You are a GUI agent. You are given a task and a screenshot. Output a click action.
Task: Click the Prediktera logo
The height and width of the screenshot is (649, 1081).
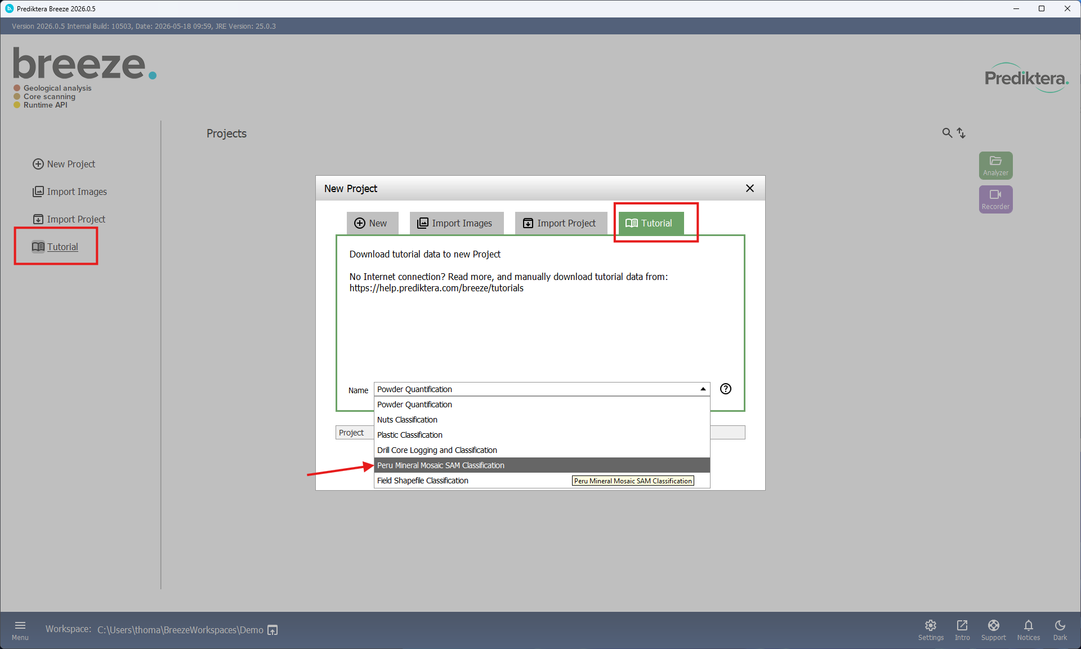(1026, 78)
